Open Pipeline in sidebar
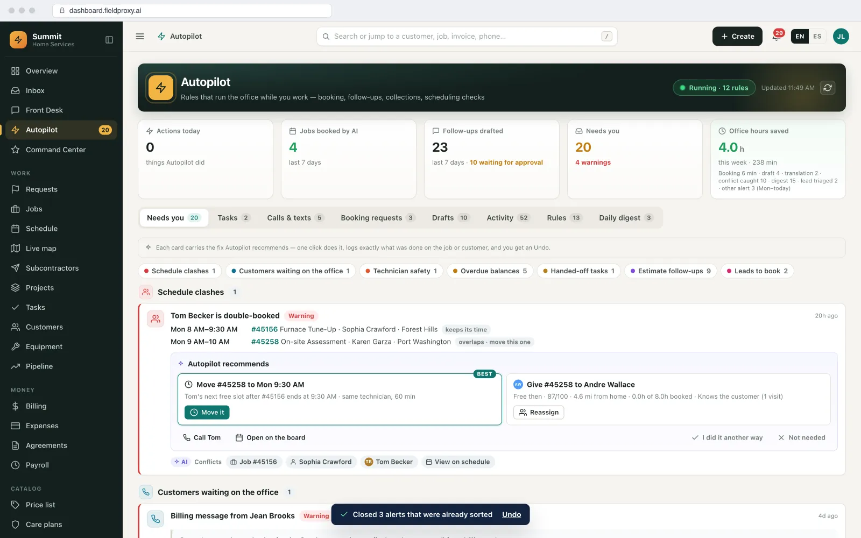Screen dimensions: 861x538 click(61, 366)
